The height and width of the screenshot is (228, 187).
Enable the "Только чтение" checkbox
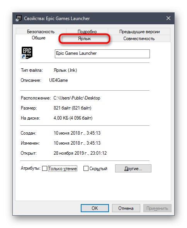coord(44,169)
